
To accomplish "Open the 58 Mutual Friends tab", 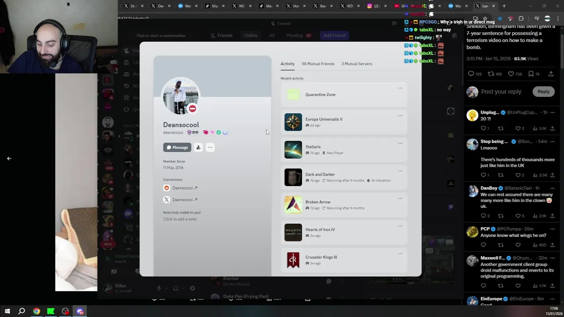I will point(318,64).
